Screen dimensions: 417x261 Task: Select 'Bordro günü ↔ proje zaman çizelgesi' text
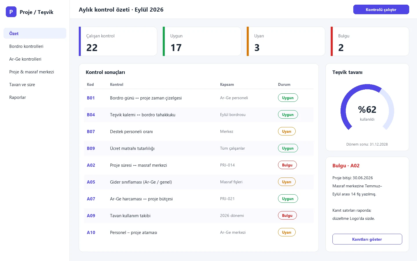pos(146,98)
